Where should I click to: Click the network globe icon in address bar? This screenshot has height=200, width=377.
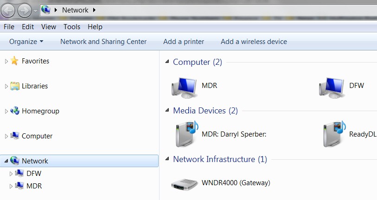46,10
